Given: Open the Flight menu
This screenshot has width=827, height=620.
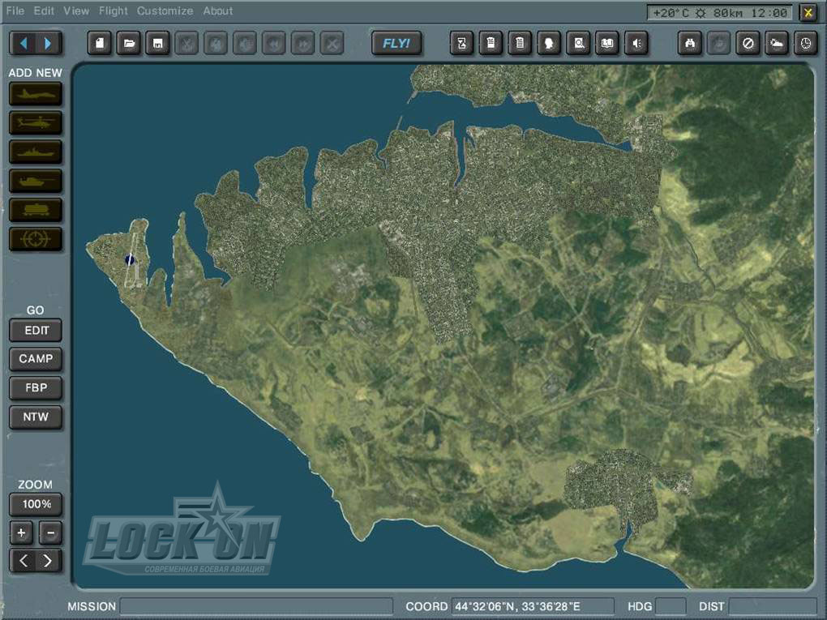Looking at the screenshot, I should pos(114,11).
